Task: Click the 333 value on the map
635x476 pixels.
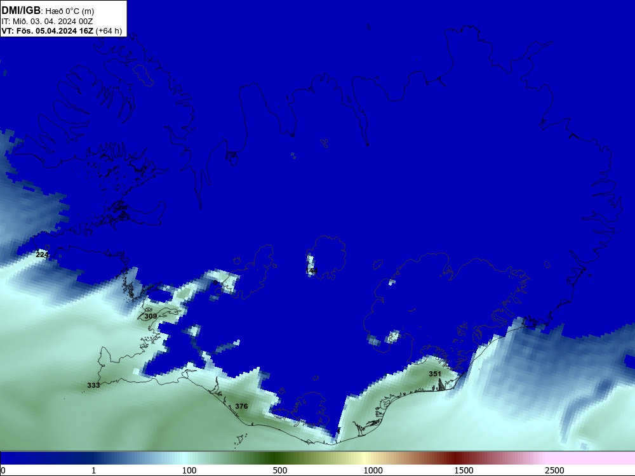Action: (x=93, y=385)
